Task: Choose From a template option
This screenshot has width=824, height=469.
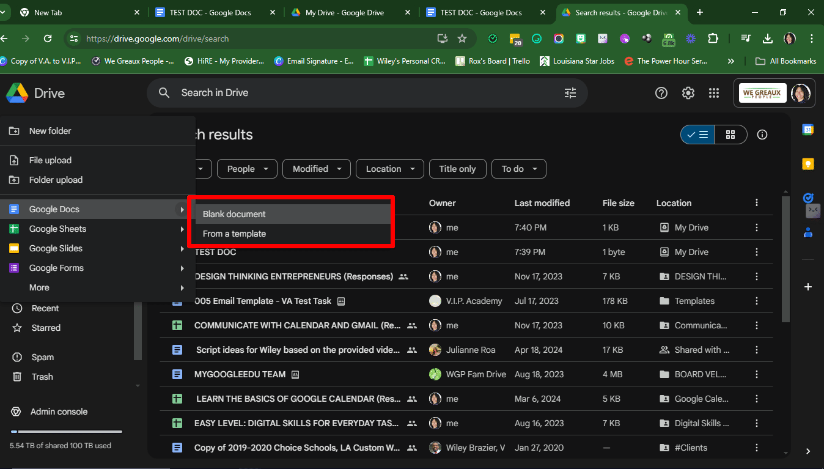Action: [x=234, y=234]
